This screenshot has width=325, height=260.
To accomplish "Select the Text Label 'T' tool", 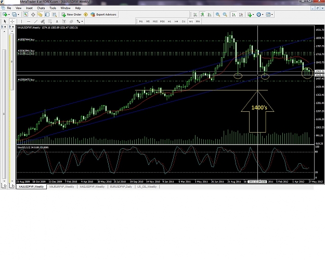I will [x=64, y=21].
